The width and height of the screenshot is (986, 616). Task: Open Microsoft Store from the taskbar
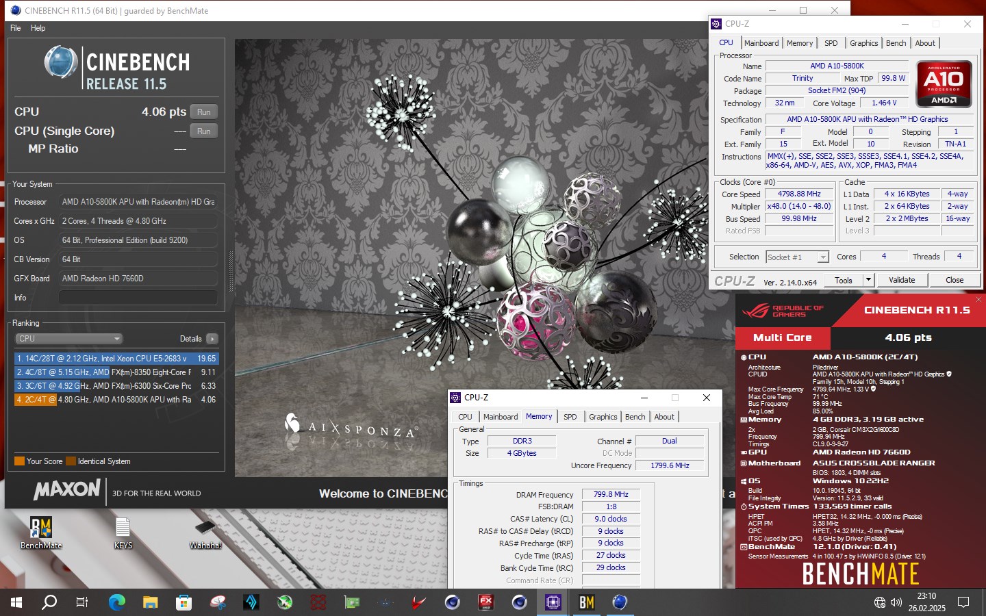tap(184, 602)
